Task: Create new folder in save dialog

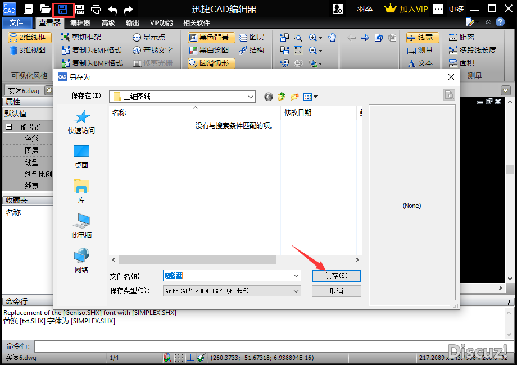Action: pyautogui.click(x=294, y=97)
